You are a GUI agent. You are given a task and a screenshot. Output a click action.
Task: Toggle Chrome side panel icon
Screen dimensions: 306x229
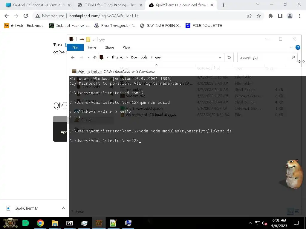pos(280,16)
